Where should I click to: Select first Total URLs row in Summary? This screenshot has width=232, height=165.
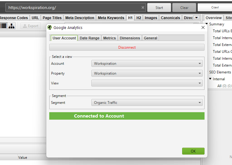point(222,31)
